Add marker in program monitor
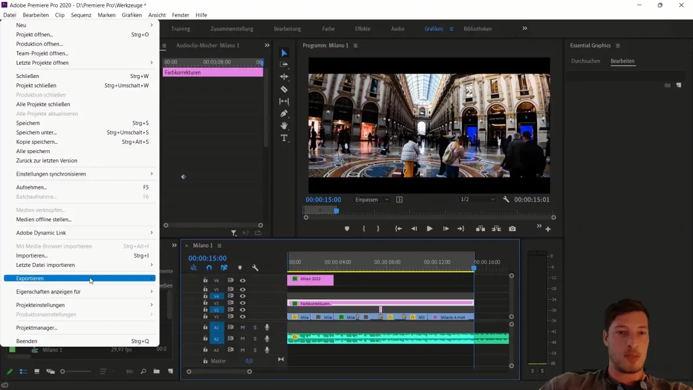This screenshot has height=390, width=693. (347, 229)
